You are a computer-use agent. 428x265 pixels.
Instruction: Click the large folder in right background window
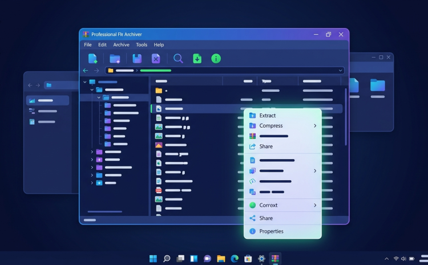378,85
